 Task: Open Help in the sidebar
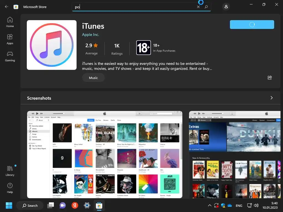[x=10, y=188]
